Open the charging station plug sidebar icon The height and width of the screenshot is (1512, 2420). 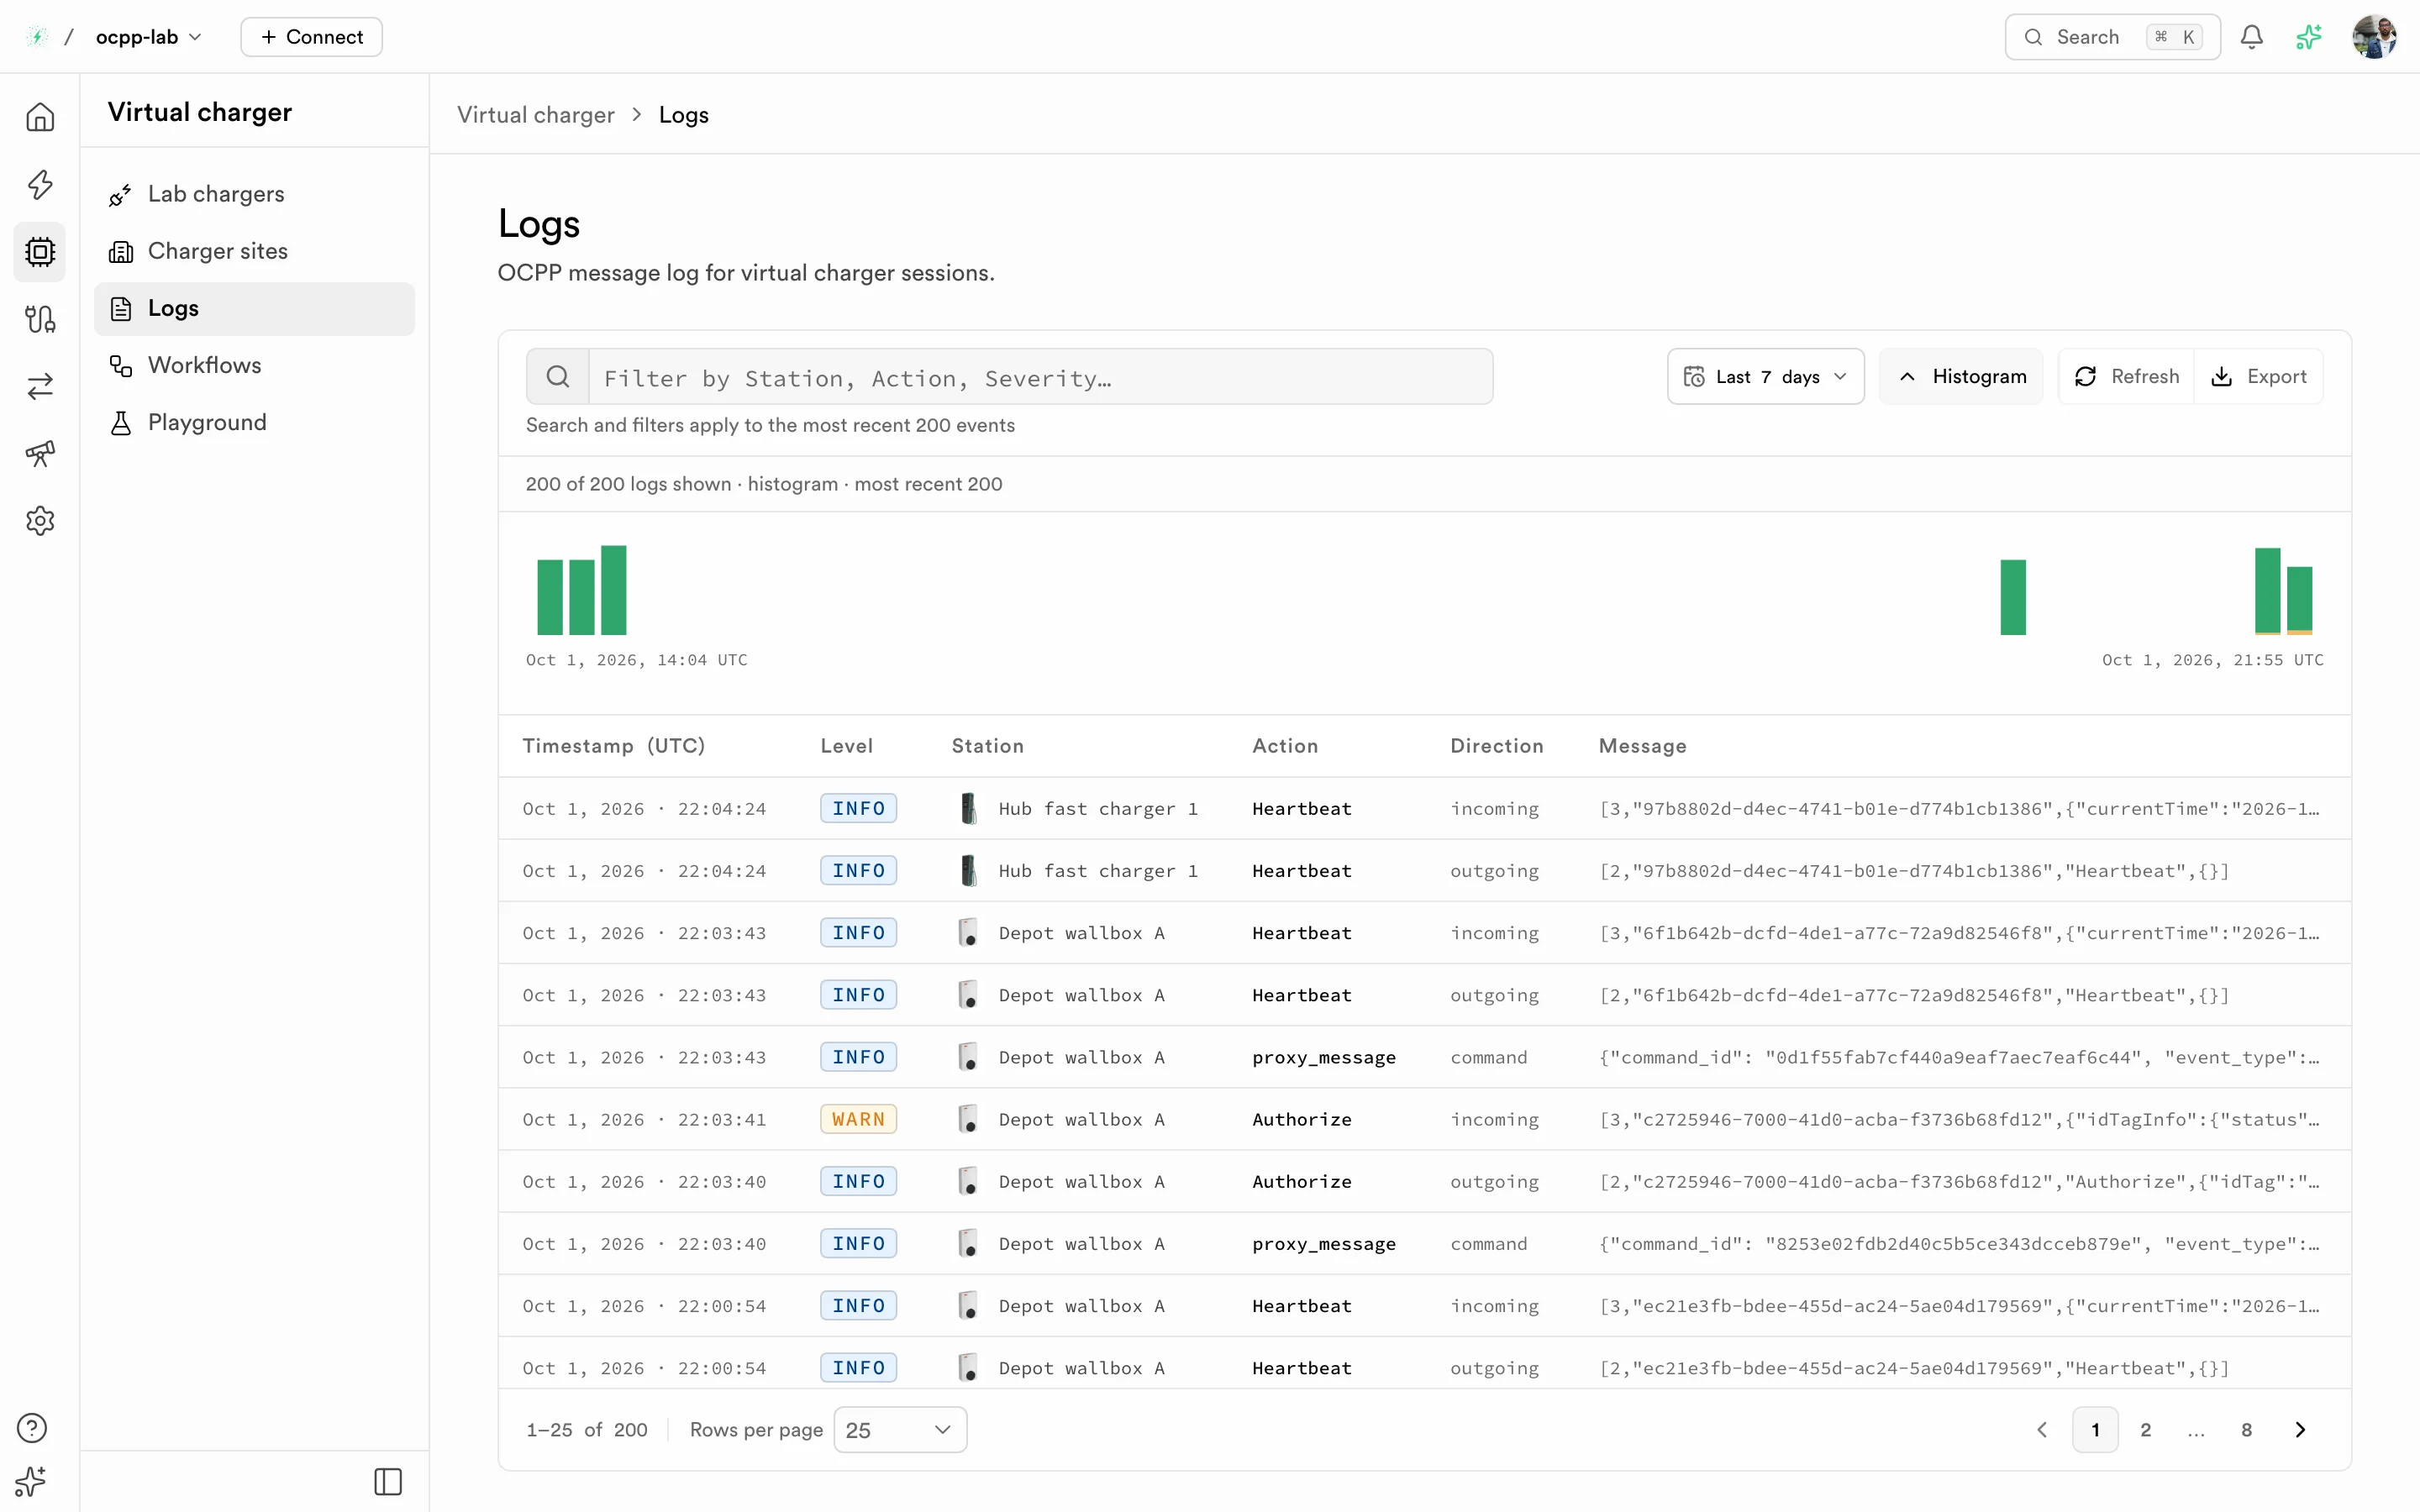pyautogui.click(x=40, y=319)
